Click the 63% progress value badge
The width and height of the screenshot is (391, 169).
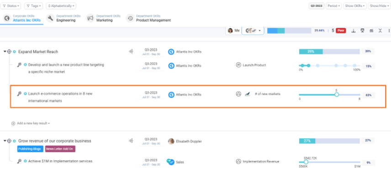click(x=368, y=95)
